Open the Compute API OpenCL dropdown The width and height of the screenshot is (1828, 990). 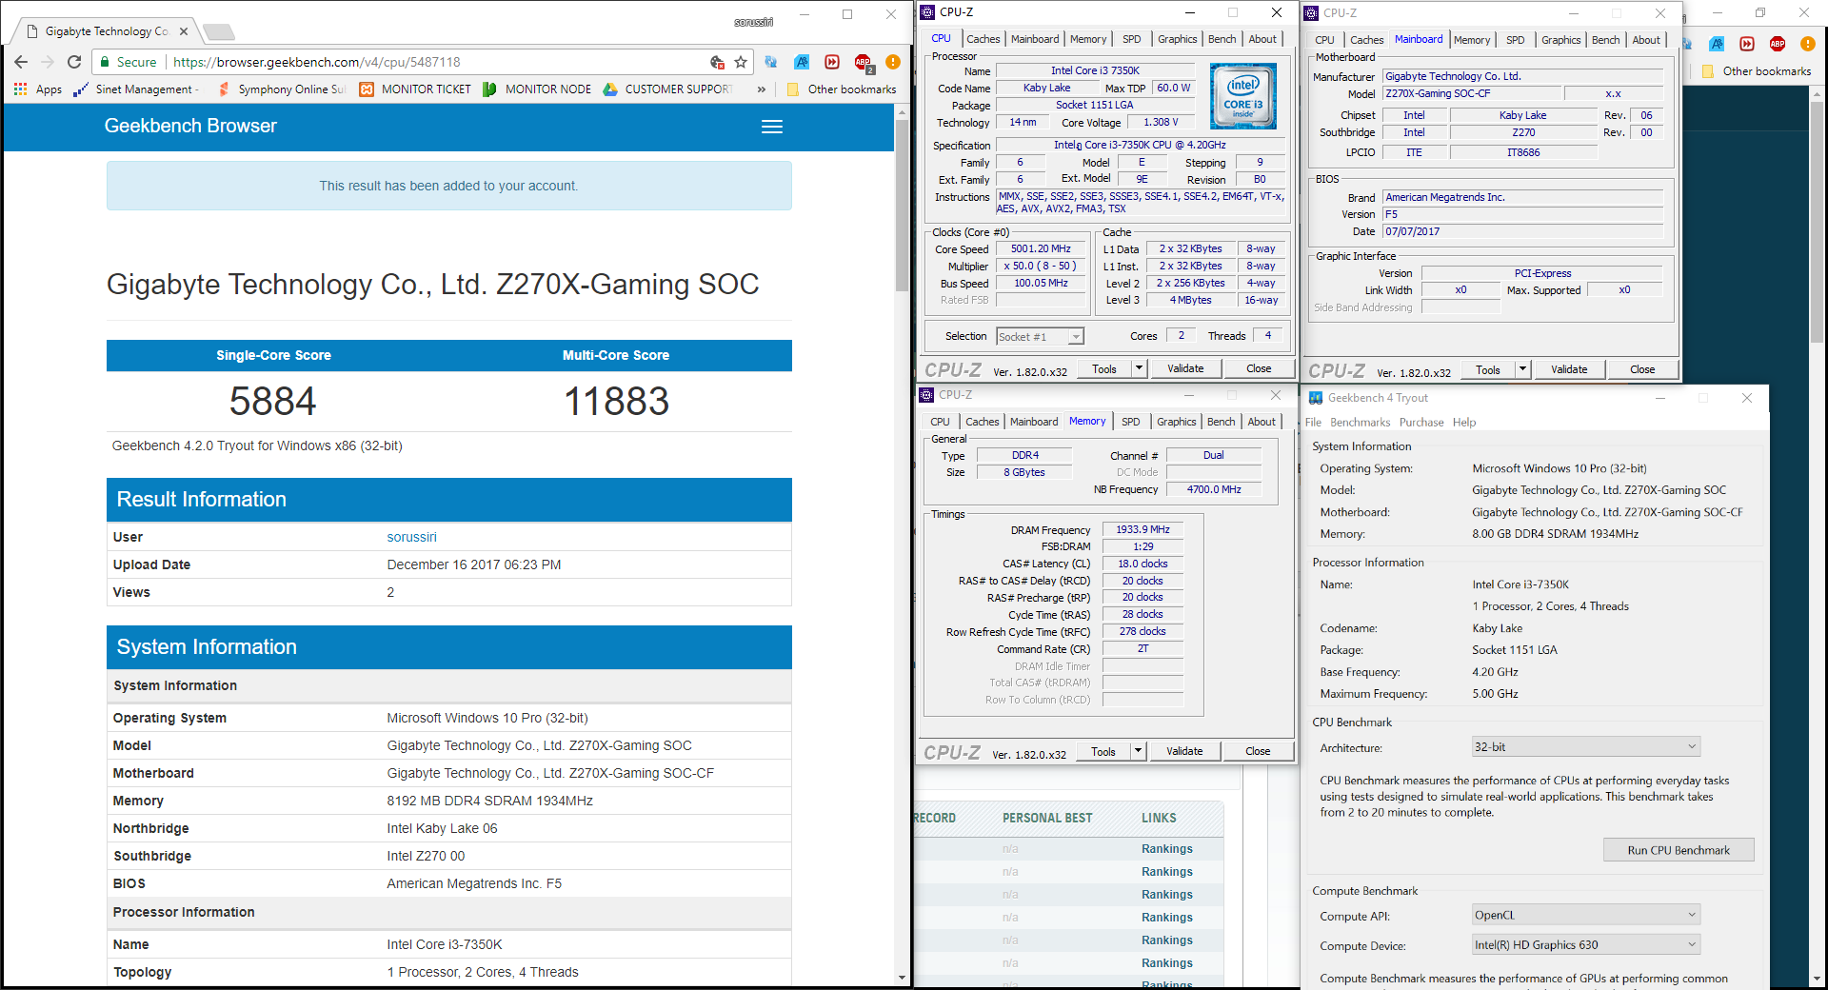1585,916
